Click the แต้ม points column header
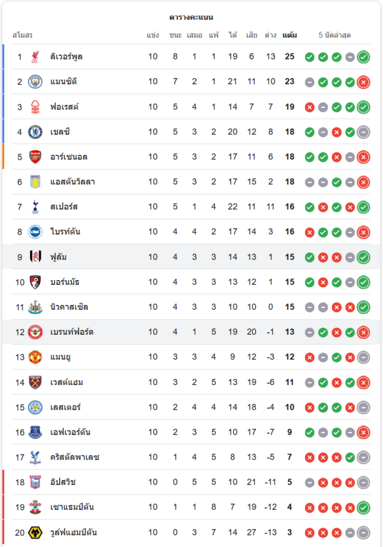383x547 pixels. click(290, 35)
